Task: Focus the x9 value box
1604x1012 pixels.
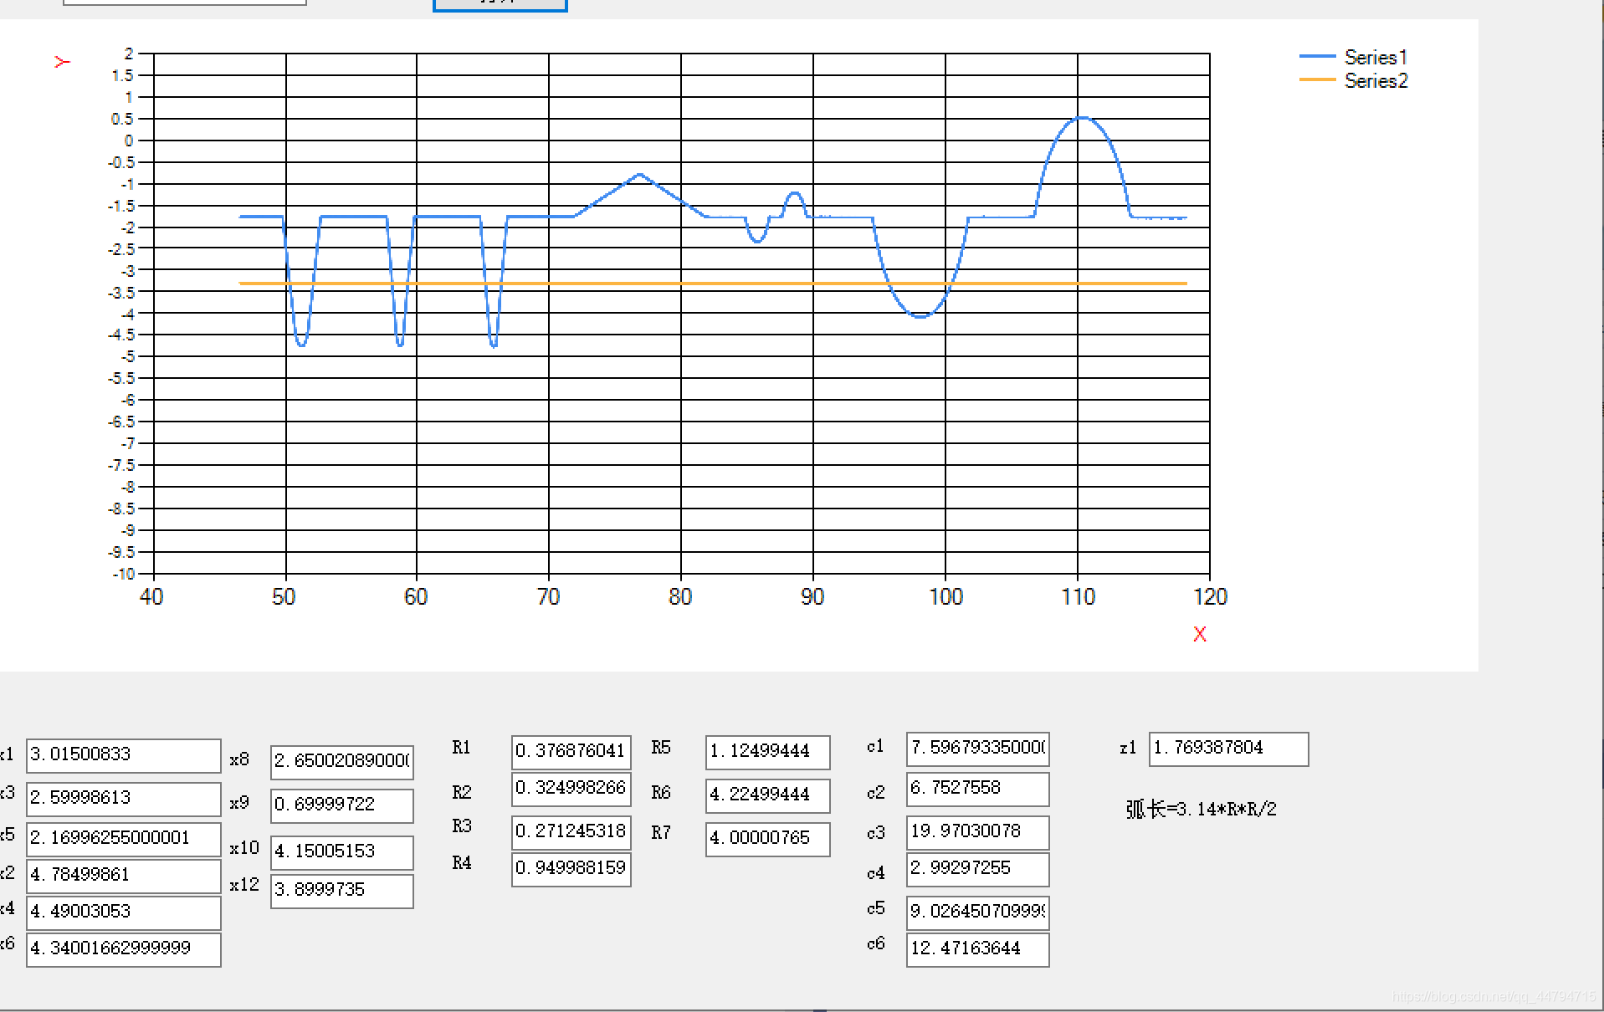Action: point(342,805)
